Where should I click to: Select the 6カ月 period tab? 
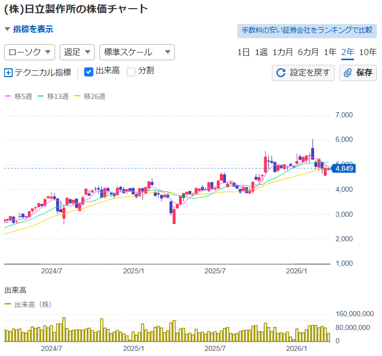tap(308, 52)
